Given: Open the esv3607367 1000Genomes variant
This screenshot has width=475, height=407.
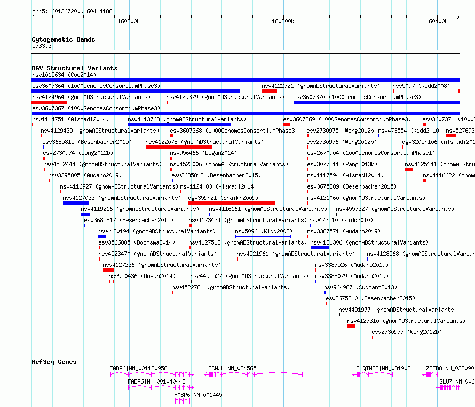Looking at the screenshot, I should (96, 108).
